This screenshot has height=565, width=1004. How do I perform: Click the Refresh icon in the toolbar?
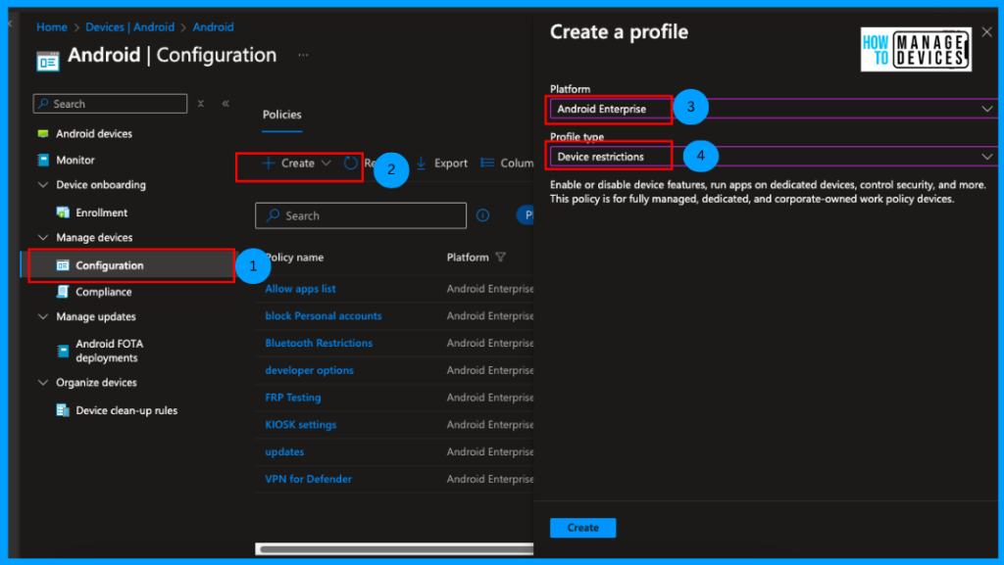(350, 163)
